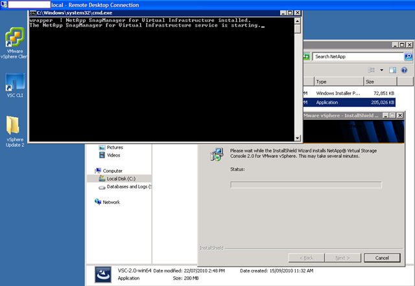
Task: Select Pictures in the navigation tree
Action: click(115, 148)
